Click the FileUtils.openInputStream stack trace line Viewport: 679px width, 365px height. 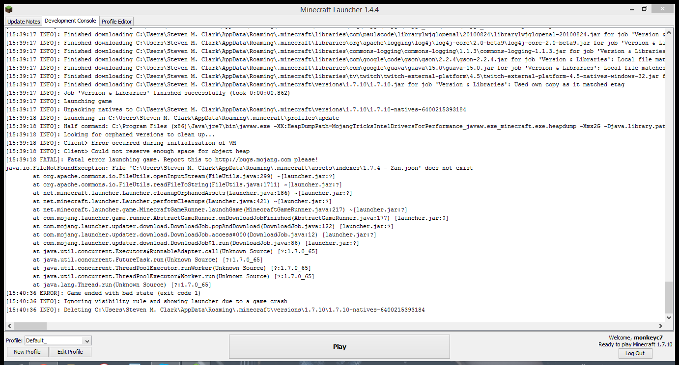tap(184, 176)
